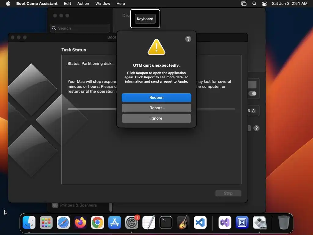The height and width of the screenshot is (235, 313).
Task: Launch Firefox from the Dock
Action: (x=80, y=222)
